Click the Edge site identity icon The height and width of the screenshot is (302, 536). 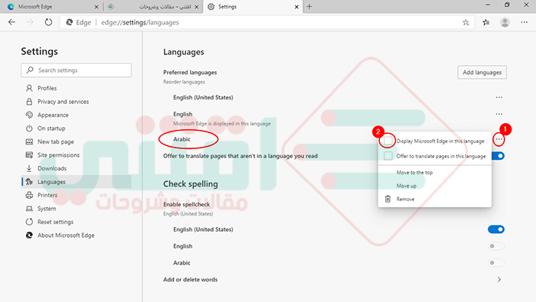click(70, 22)
